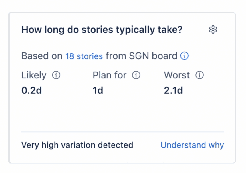Select the 1d Plan for value

pyautogui.click(x=98, y=91)
